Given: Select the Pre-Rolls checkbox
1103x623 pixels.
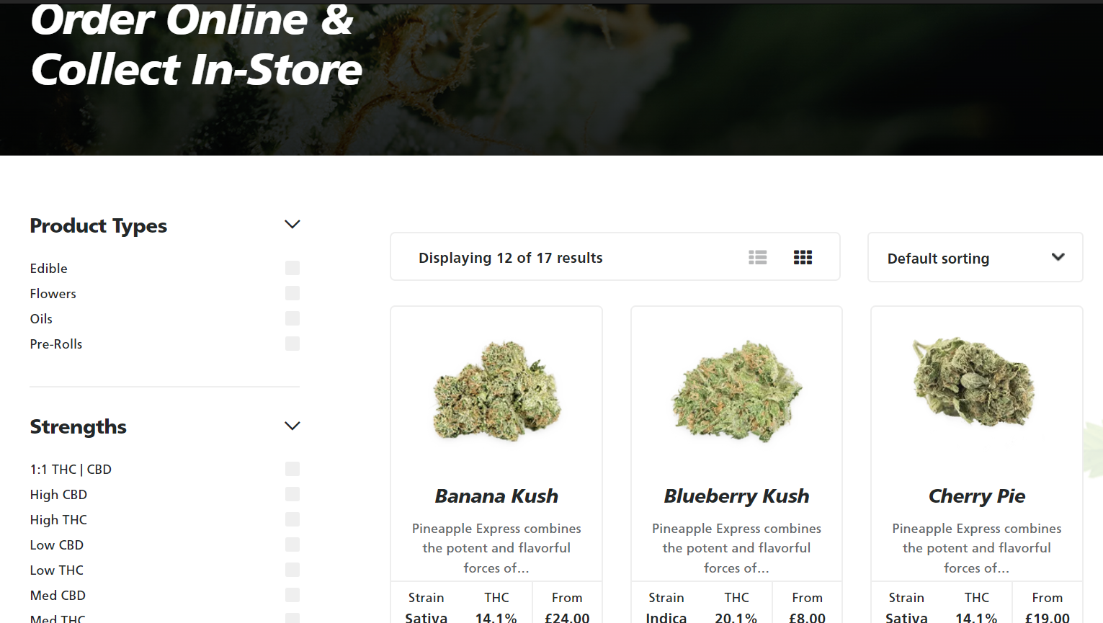Looking at the screenshot, I should coord(292,344).
